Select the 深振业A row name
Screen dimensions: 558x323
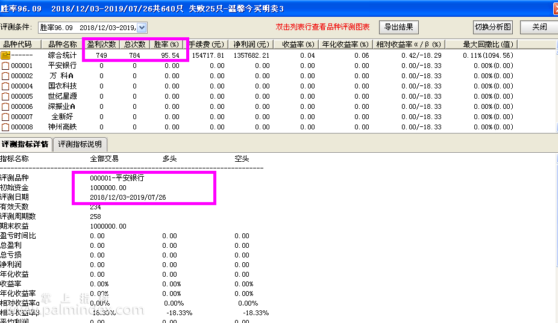(x=61, y=106)
